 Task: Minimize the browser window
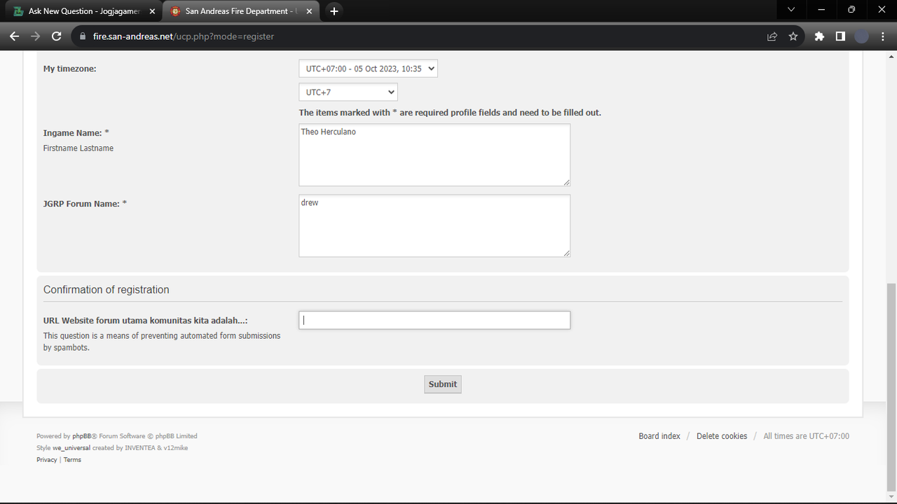pyautogui.click(x=821, y=10)
